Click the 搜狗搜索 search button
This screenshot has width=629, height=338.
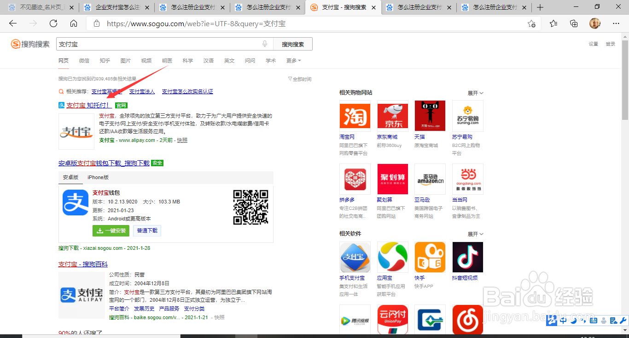(x=293, y=44)
